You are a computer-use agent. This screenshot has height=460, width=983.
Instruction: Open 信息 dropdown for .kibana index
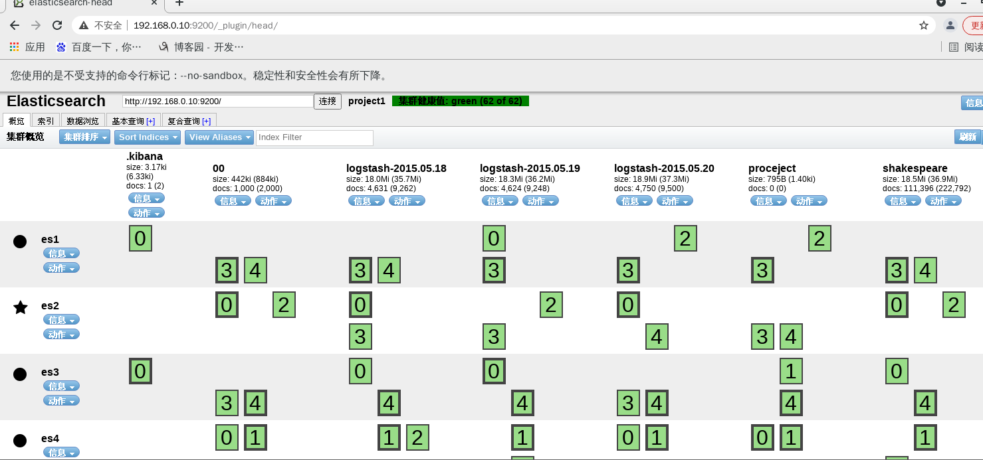[146, 198]
